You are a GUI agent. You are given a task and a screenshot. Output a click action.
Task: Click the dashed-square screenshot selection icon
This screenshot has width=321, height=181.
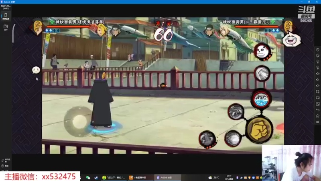pos(317,92)
